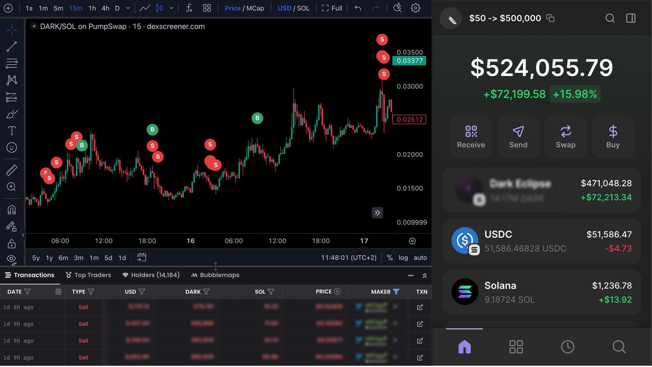Click the wallet Buy button
This screenshot has width=652, height=367.
[x=613, y=137]
